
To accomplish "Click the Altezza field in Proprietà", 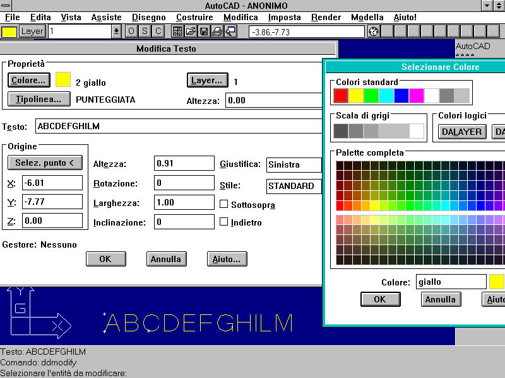I will 274,100.
